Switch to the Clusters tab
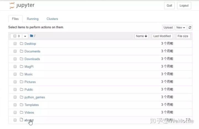 (x=52, y=19)
